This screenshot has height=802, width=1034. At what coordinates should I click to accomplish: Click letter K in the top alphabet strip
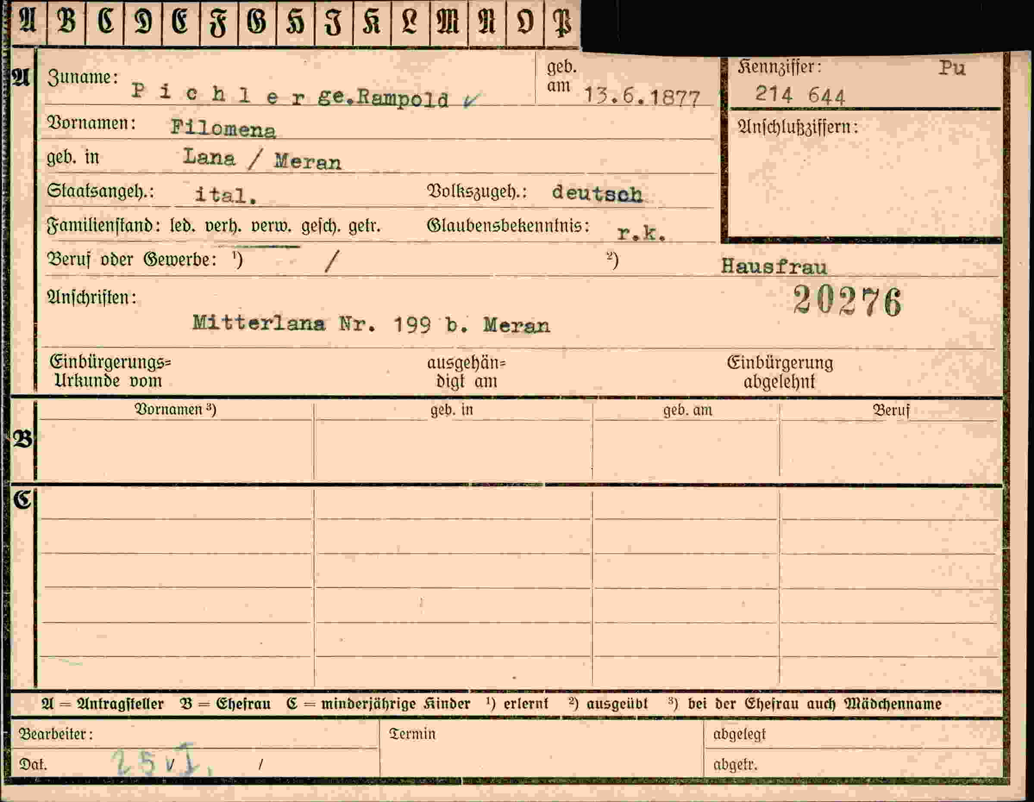pyautogui.click(x=372, y=22)
